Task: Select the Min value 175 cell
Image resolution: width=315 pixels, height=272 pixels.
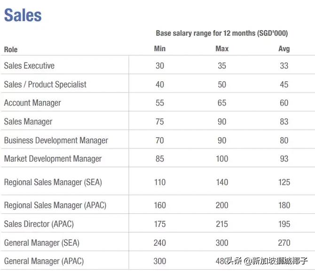Action: click(160, 224)
